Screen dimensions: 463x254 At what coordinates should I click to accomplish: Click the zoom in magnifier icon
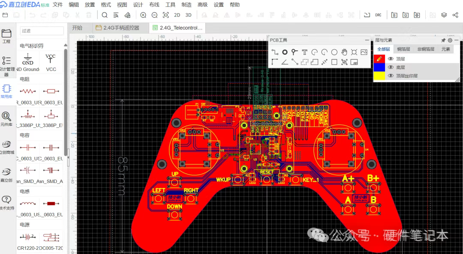tap(143, 15)
